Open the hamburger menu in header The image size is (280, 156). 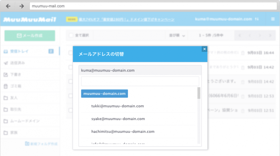tap(273, 19)
